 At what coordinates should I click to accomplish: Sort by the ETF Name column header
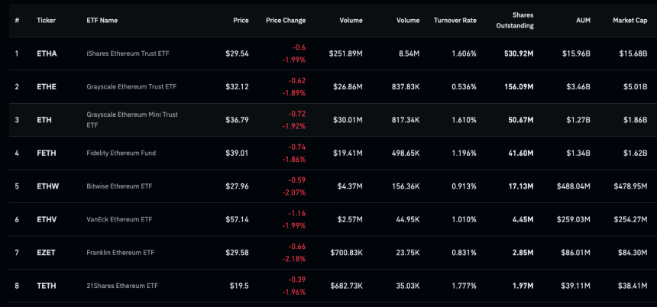click(x=102, y=20)
